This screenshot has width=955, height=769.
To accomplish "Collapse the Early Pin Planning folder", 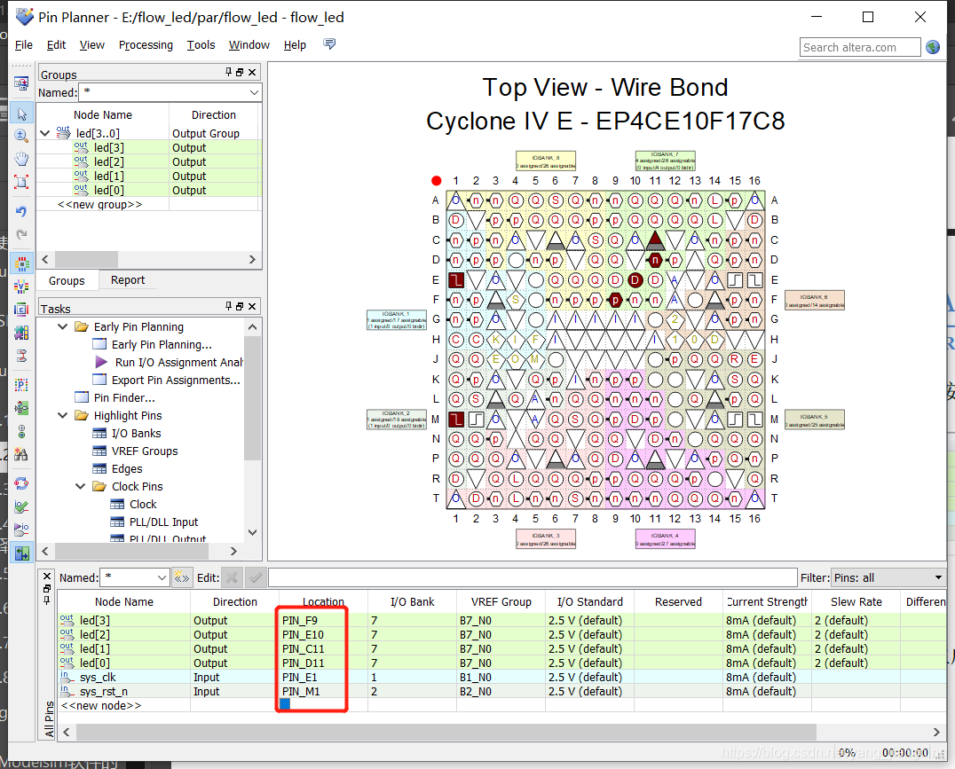I will coord(62,327).
